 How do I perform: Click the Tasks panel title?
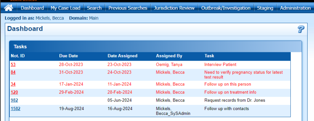click(20, 47)
